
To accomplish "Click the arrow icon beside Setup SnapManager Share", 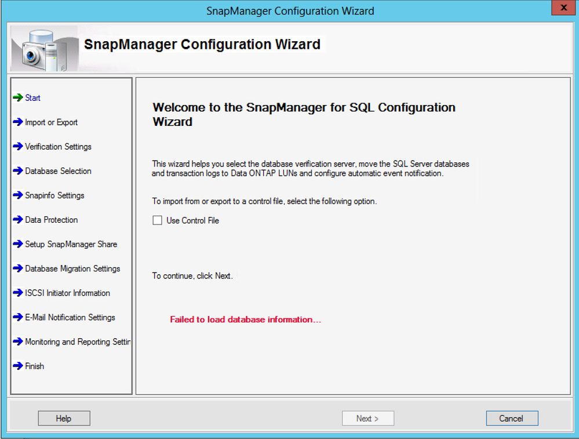I will (x=18, y=244).
